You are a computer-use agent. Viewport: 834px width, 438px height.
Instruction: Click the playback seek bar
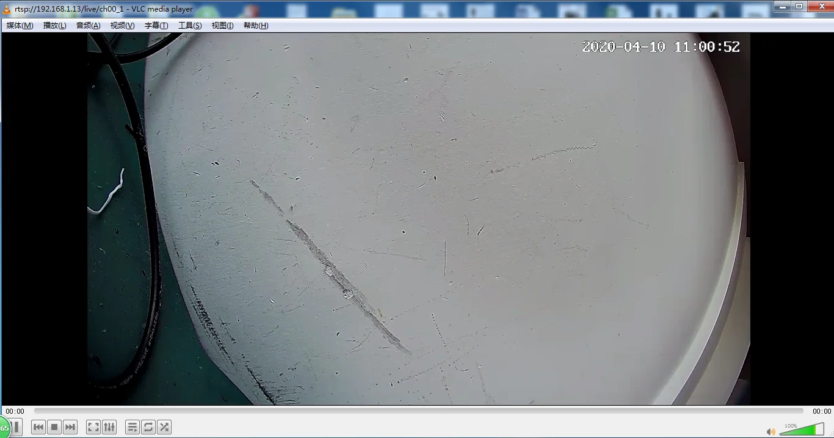pos(418,411)
